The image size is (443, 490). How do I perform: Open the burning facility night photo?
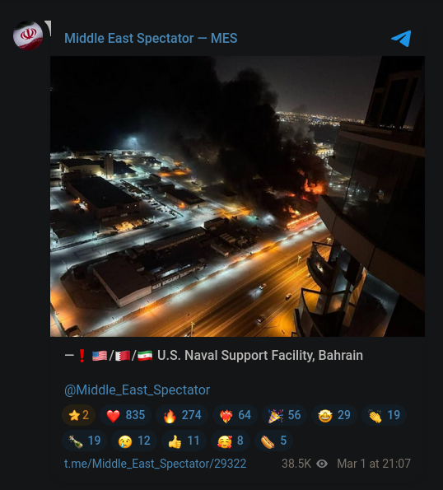coord(237,196)
